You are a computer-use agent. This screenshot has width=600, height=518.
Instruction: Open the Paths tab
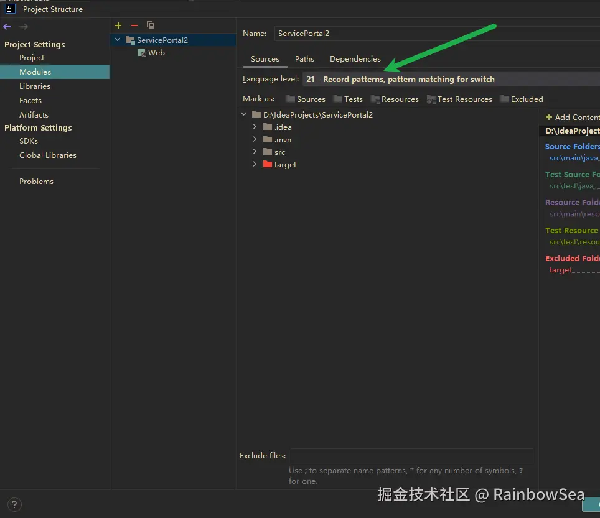click(304, 59)
